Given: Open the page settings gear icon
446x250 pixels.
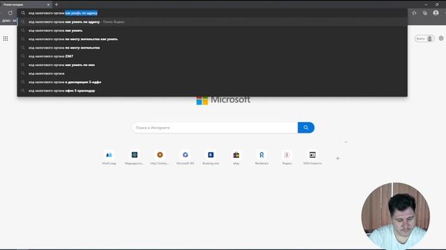Looking at the screenshot, I should coord(441,38).
